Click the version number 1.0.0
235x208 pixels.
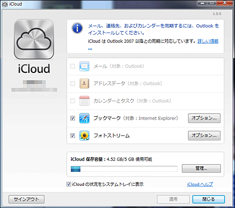point(217,14)
